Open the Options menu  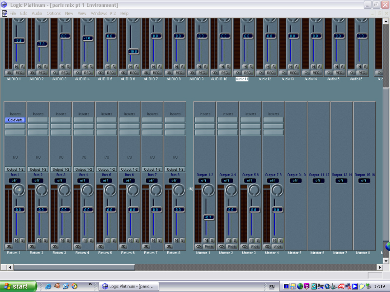(x=54, y=13)
